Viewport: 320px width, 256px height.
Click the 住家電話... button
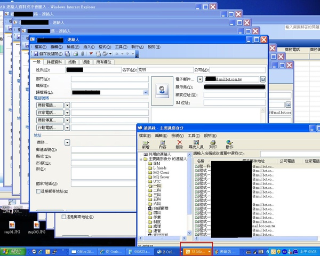[50, 113]
